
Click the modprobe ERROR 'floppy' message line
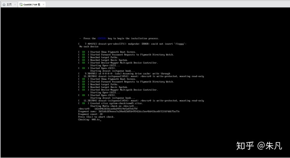point(132,44)
